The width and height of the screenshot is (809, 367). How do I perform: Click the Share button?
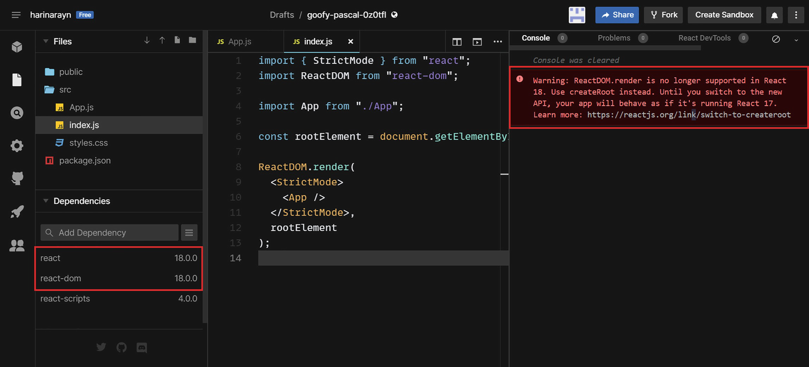pyautogui.click(x=617, y=15)
